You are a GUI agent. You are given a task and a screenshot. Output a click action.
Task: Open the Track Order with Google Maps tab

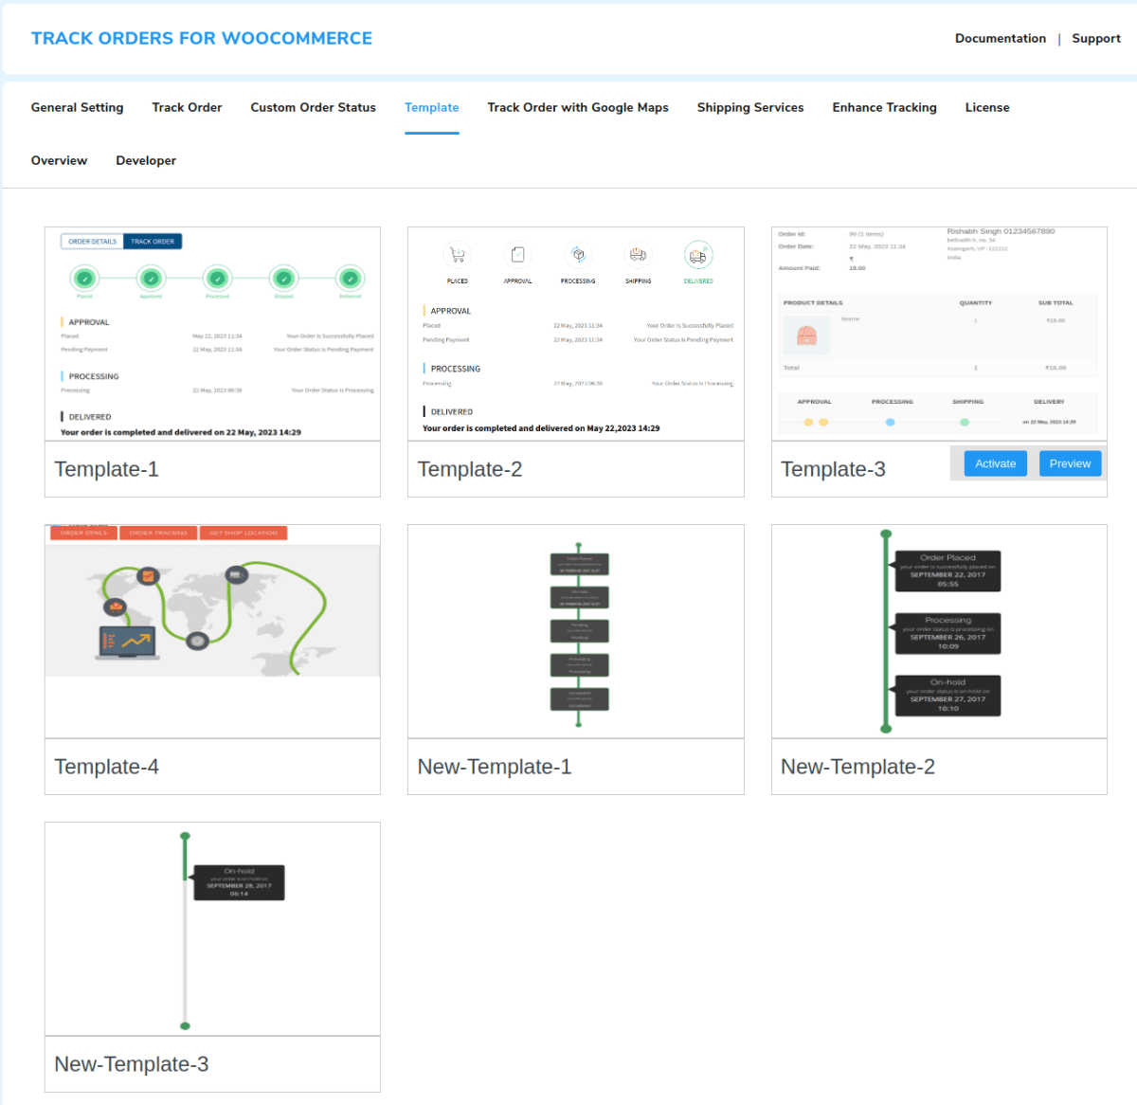pos(577,107)
